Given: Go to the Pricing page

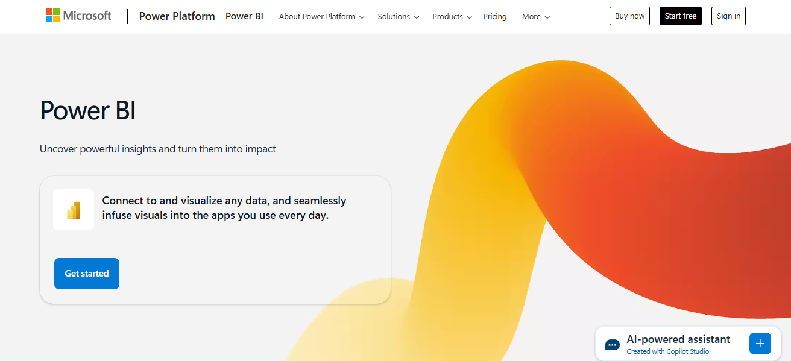Looking at the screenshot, I should pos(495,17).
